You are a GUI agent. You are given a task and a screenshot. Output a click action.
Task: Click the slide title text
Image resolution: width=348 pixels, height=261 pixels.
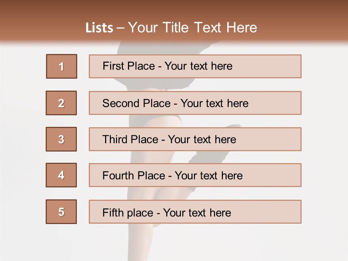pyautogui.click(x=171, y=28)
